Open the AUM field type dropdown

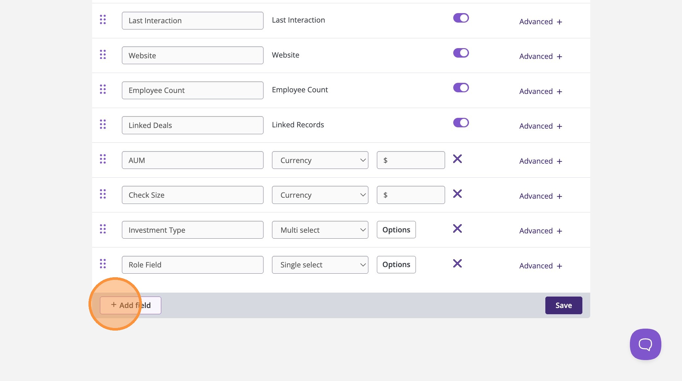320,160
